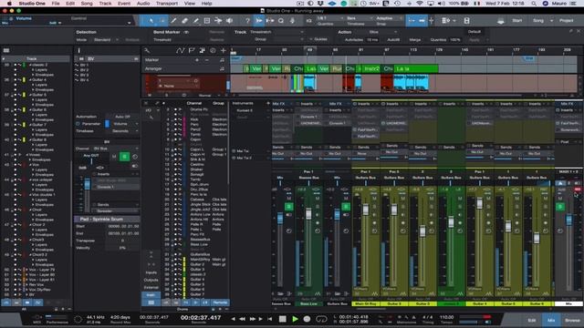
Task: Open the Action Slice dropdown
Action: coord(381,32)
